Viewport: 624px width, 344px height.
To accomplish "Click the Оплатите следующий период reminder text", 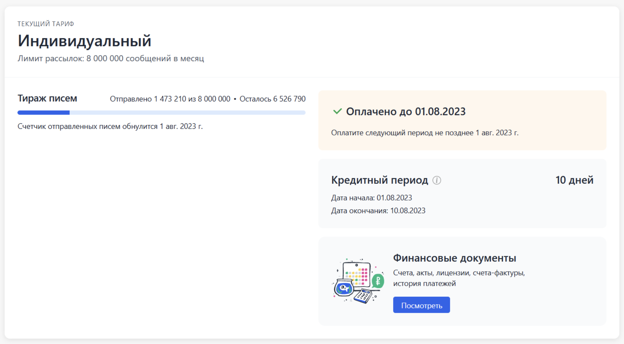I will point(425,133).
